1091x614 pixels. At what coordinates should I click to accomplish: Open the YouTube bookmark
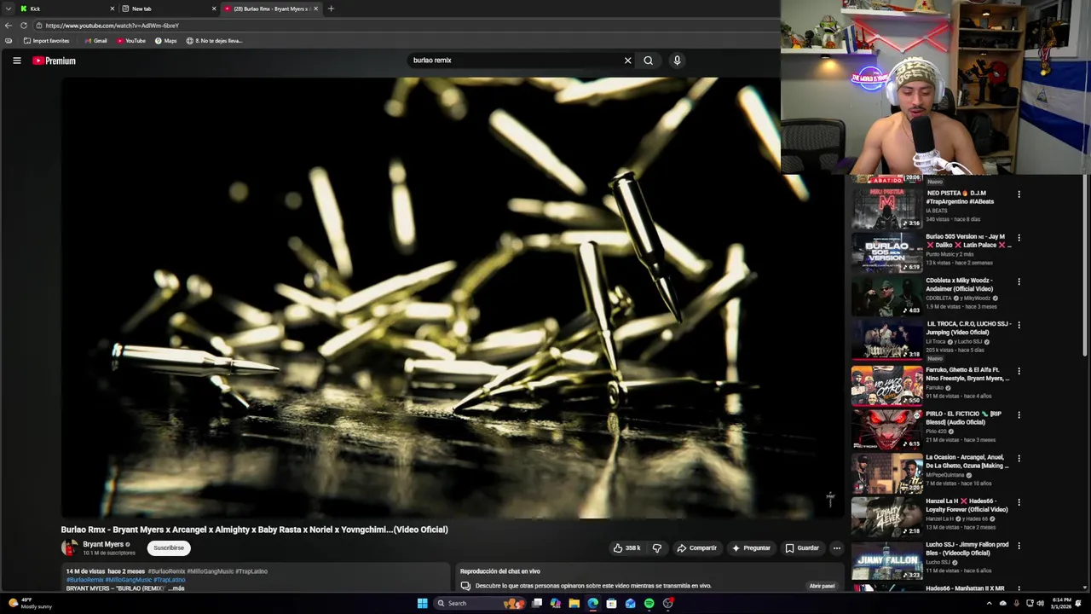pos(131,41)
